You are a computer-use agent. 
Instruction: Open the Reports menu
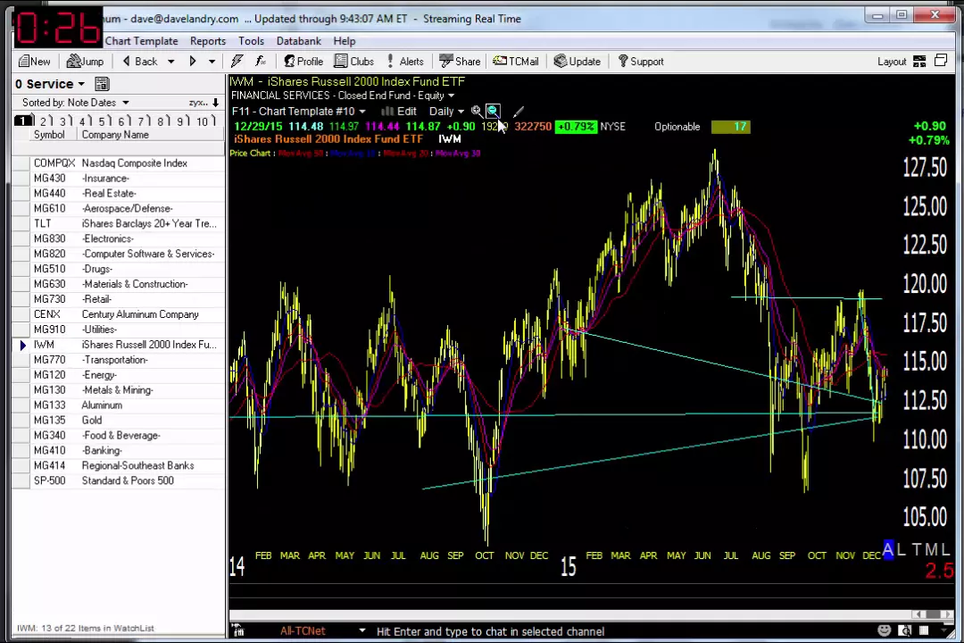tap(208, 41)
